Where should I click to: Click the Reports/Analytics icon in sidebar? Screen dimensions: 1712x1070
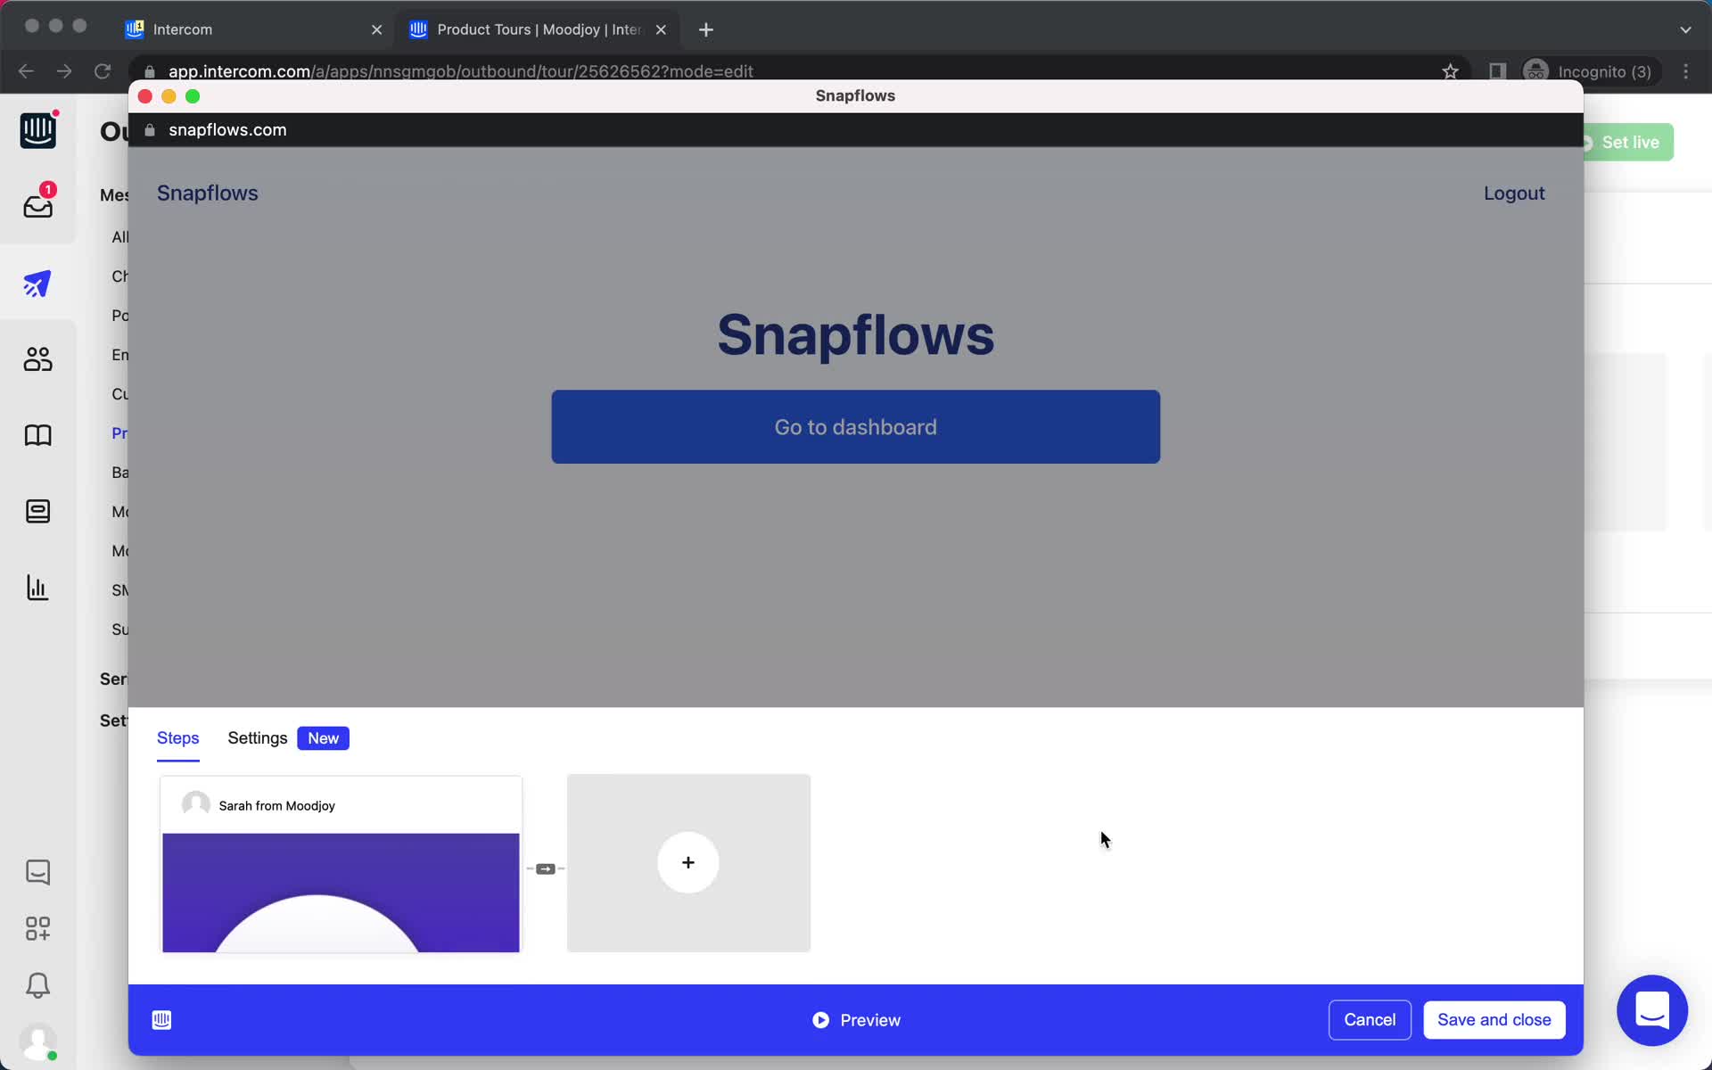(37, 588)
